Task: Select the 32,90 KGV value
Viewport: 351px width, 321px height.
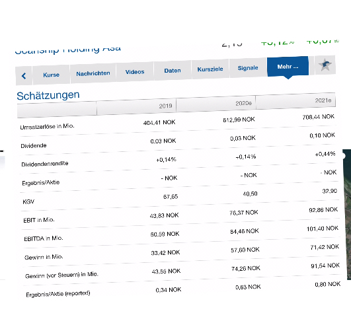Action: pos(329,192)
